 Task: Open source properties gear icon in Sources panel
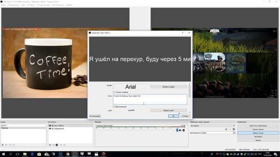57,145
